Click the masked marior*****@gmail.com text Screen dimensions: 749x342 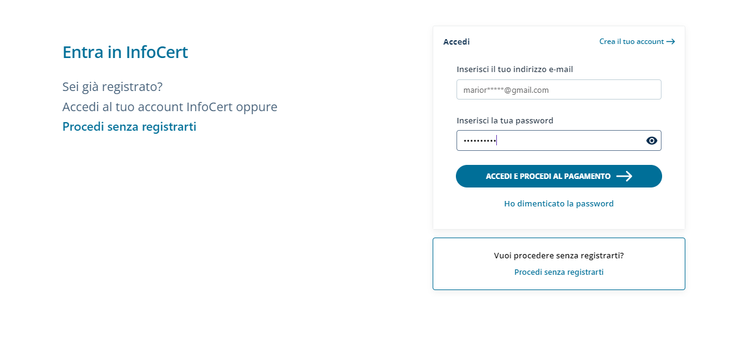(x=505, y=90)
